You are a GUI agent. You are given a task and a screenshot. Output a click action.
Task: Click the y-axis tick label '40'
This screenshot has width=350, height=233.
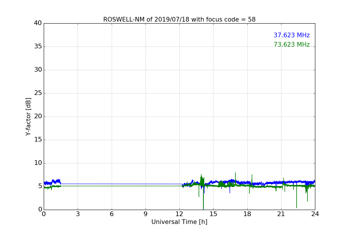coord(38,23)
